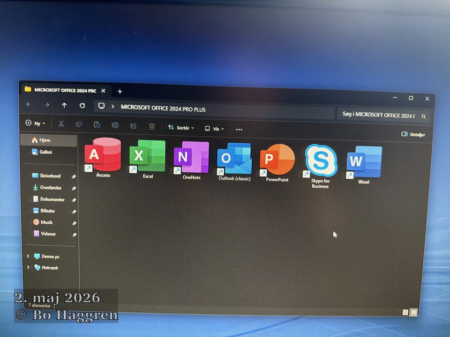Image resolution: width=450 pixels, height=337 pixels.
Task: Select Denne pc in sidebar
Action: (x=47, y=256)
